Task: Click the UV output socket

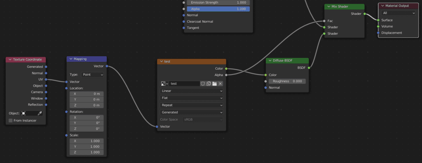Action: tap(46, 79)
